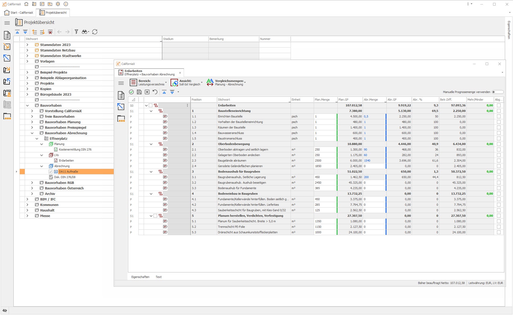Click Abr.Menge cell for position 2.3
513x315 pixels.
point(374,161)
